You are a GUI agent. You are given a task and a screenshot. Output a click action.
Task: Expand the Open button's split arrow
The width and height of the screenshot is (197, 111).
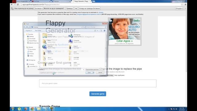94,73
